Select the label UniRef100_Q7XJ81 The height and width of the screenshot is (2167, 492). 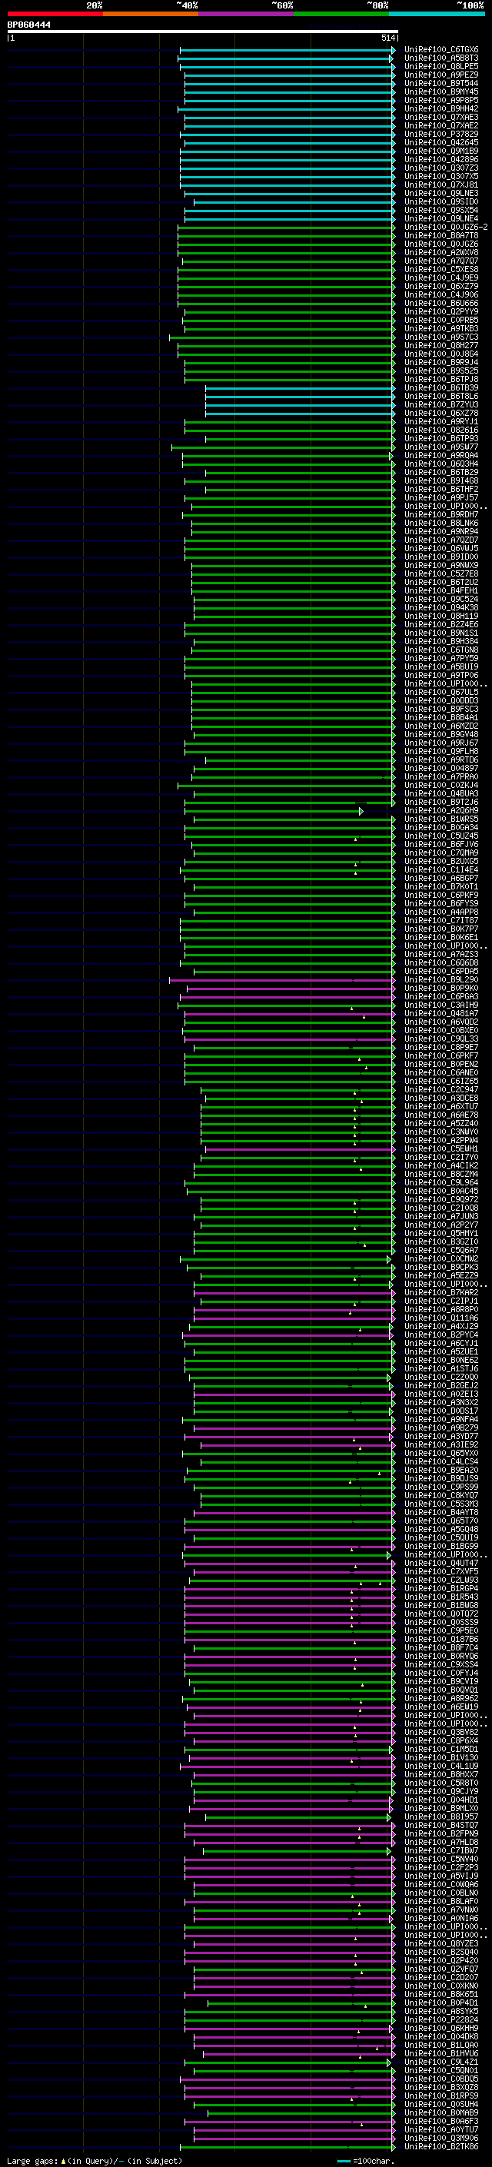(441, 185)
